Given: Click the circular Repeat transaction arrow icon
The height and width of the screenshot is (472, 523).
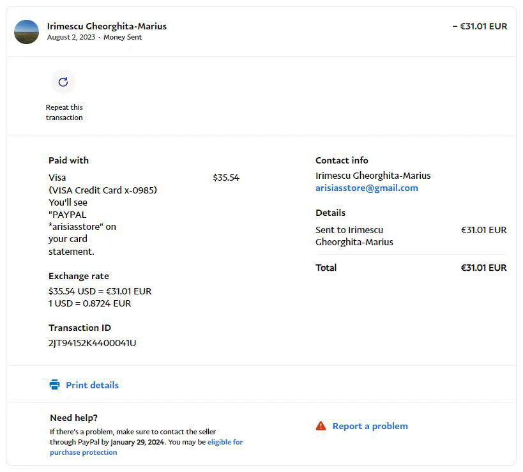Looking at the screenshot, I should 63,82.
